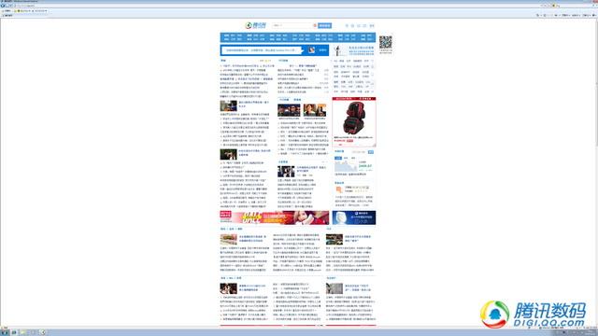Open the Windows Start button

click(5, 332)
